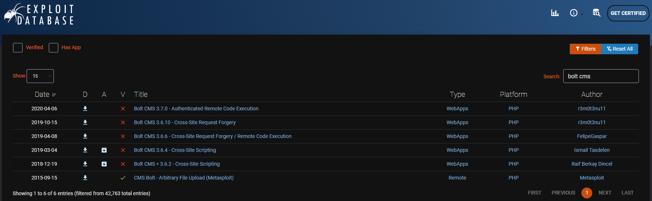This screenshot has width=652, height=201.
Task: Download the Bolt CMS 3.6.6 exploit
Action: click(x=85, y=136)
